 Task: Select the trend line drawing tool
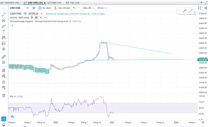(x=4, y=14)
